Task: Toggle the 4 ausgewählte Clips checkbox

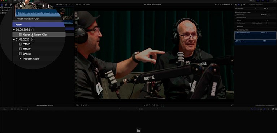Action: tap(236, 33)
